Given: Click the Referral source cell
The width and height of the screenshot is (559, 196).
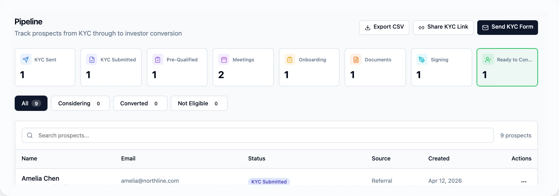Looking at the screenshot, I should pos(382,181).
